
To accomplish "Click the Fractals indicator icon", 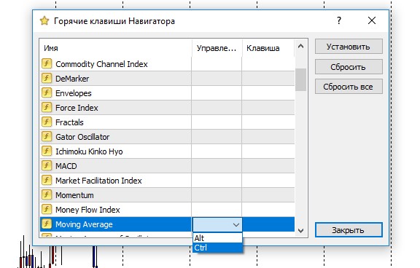I will click(47, 122).
